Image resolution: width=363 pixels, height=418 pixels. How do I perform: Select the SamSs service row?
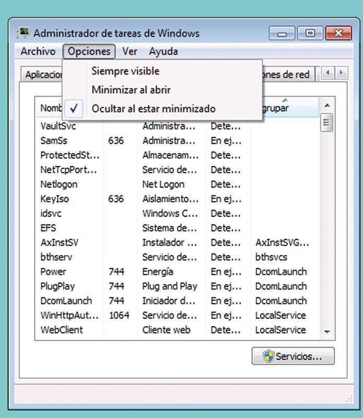tap(178, 141)
